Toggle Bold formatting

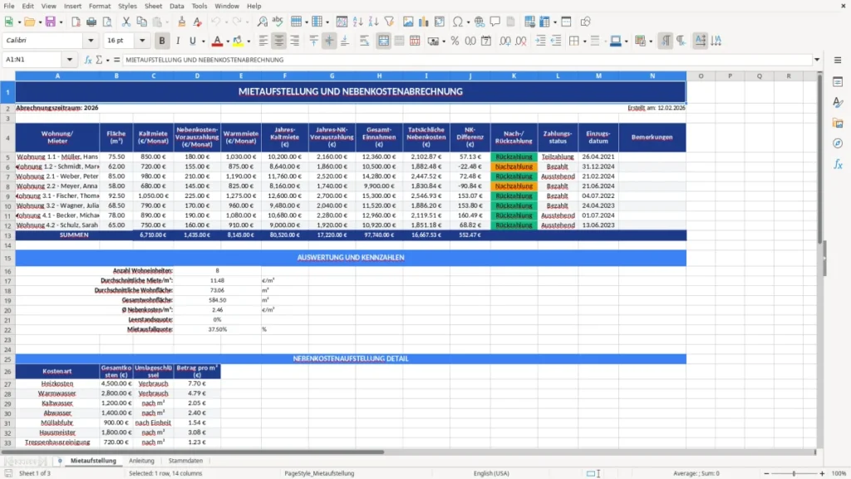pos(162,41)
